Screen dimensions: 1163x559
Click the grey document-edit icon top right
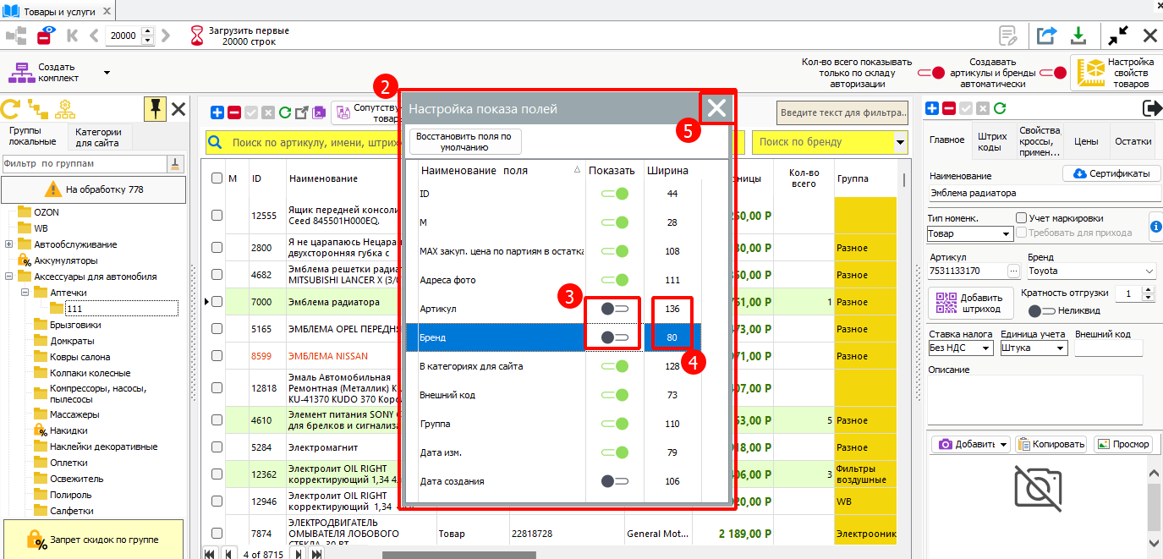point(1007,36)
